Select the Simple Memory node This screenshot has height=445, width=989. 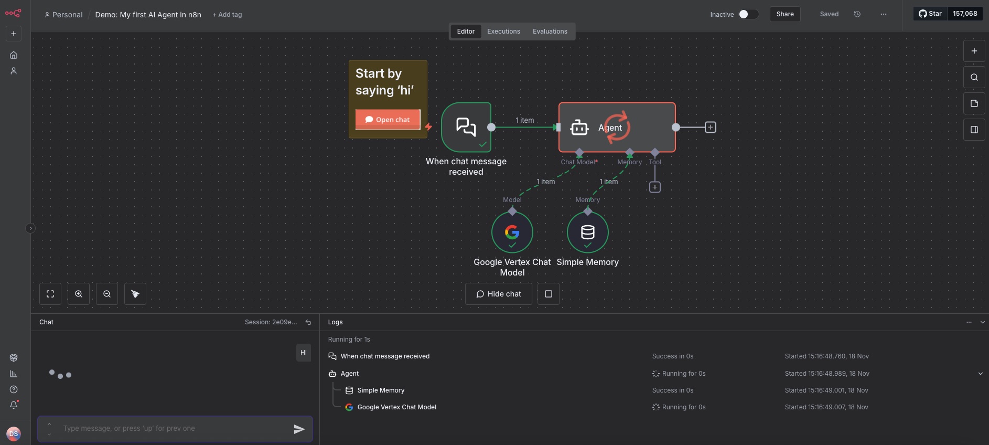(587, 232)
